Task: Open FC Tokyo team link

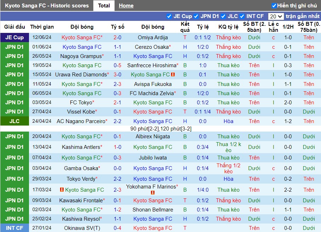Action: 81,102
